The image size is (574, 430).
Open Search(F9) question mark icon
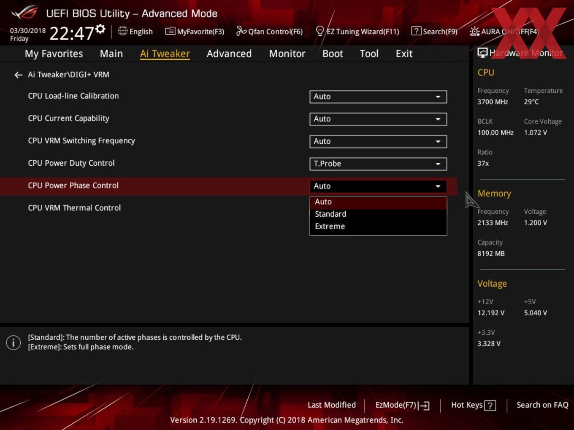point(416,31)
